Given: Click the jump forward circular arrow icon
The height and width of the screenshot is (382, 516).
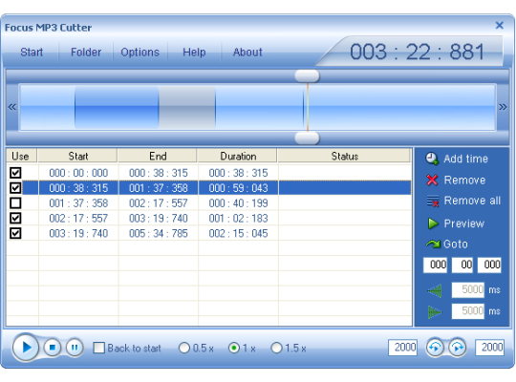Looking at the screenshot, I should coord(458,347).
